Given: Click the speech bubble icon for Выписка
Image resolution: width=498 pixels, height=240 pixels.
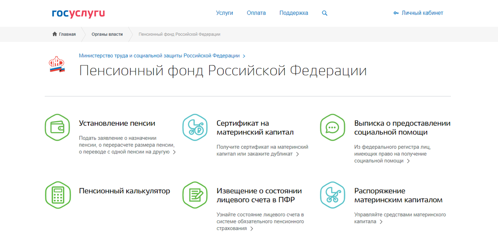Looking at the screenshot, I should coord(333,127).
